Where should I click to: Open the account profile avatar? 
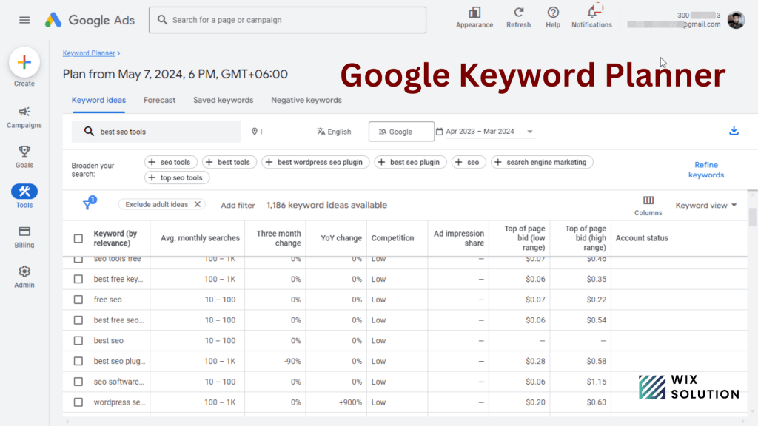click(x=736, y=20)
